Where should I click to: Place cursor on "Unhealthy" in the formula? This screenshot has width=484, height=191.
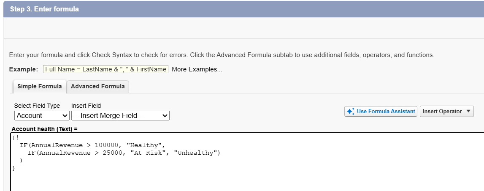(x=197, y=153)
